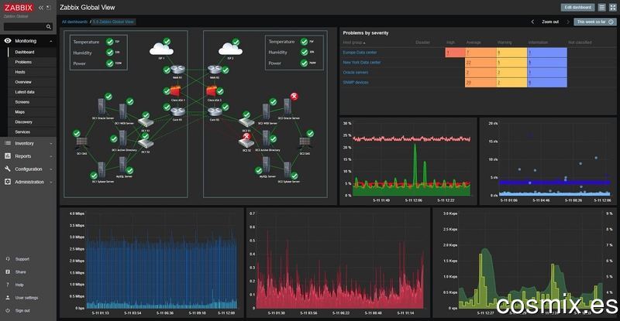The width and height of the screenshot is (620, 321).
Task: Select DC1 WEB Server icon
Action: click(x=123, y=112)
